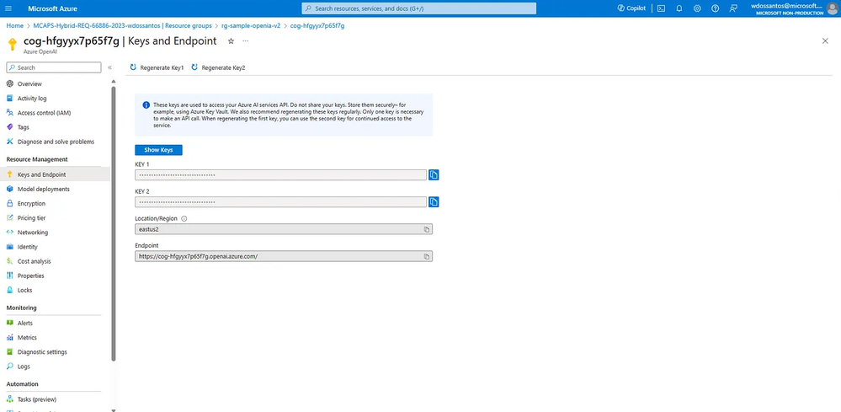Select Keys and Endpoint menu item
Viewport: 841px width, 412px height.
[55, 174]
